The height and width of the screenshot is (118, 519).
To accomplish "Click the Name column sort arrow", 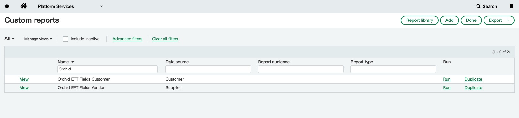I will (73, 62).
